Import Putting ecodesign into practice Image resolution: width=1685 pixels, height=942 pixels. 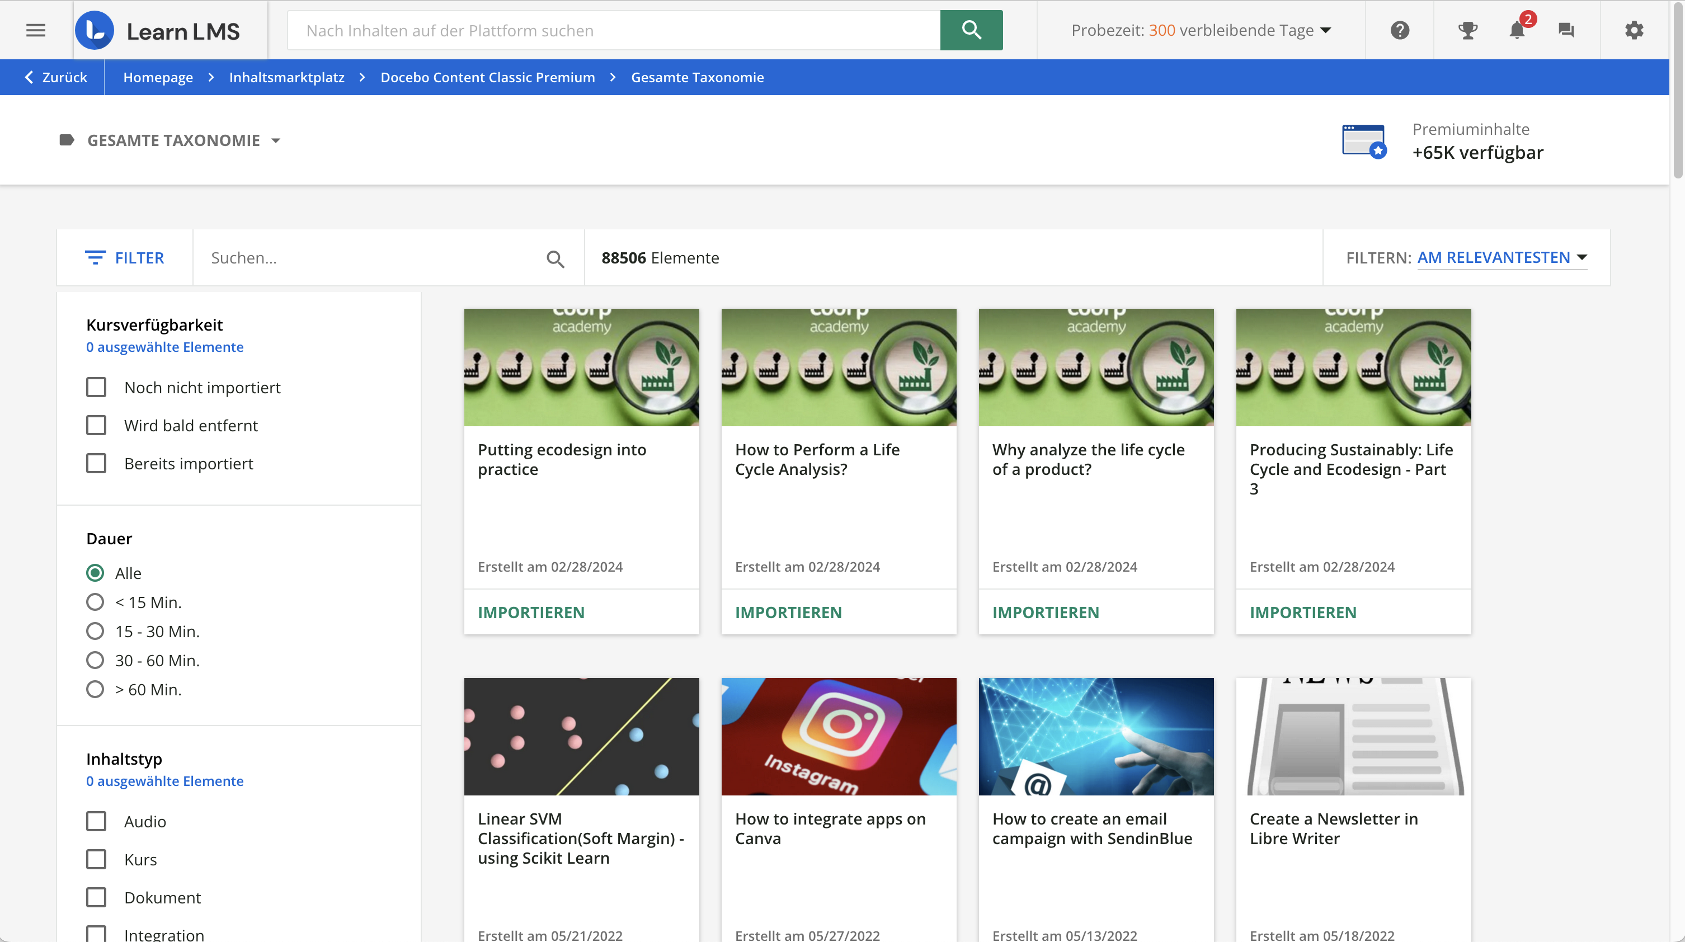tap(531, 613)
